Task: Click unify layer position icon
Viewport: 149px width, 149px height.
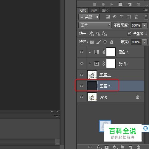Action: (91, 34)
